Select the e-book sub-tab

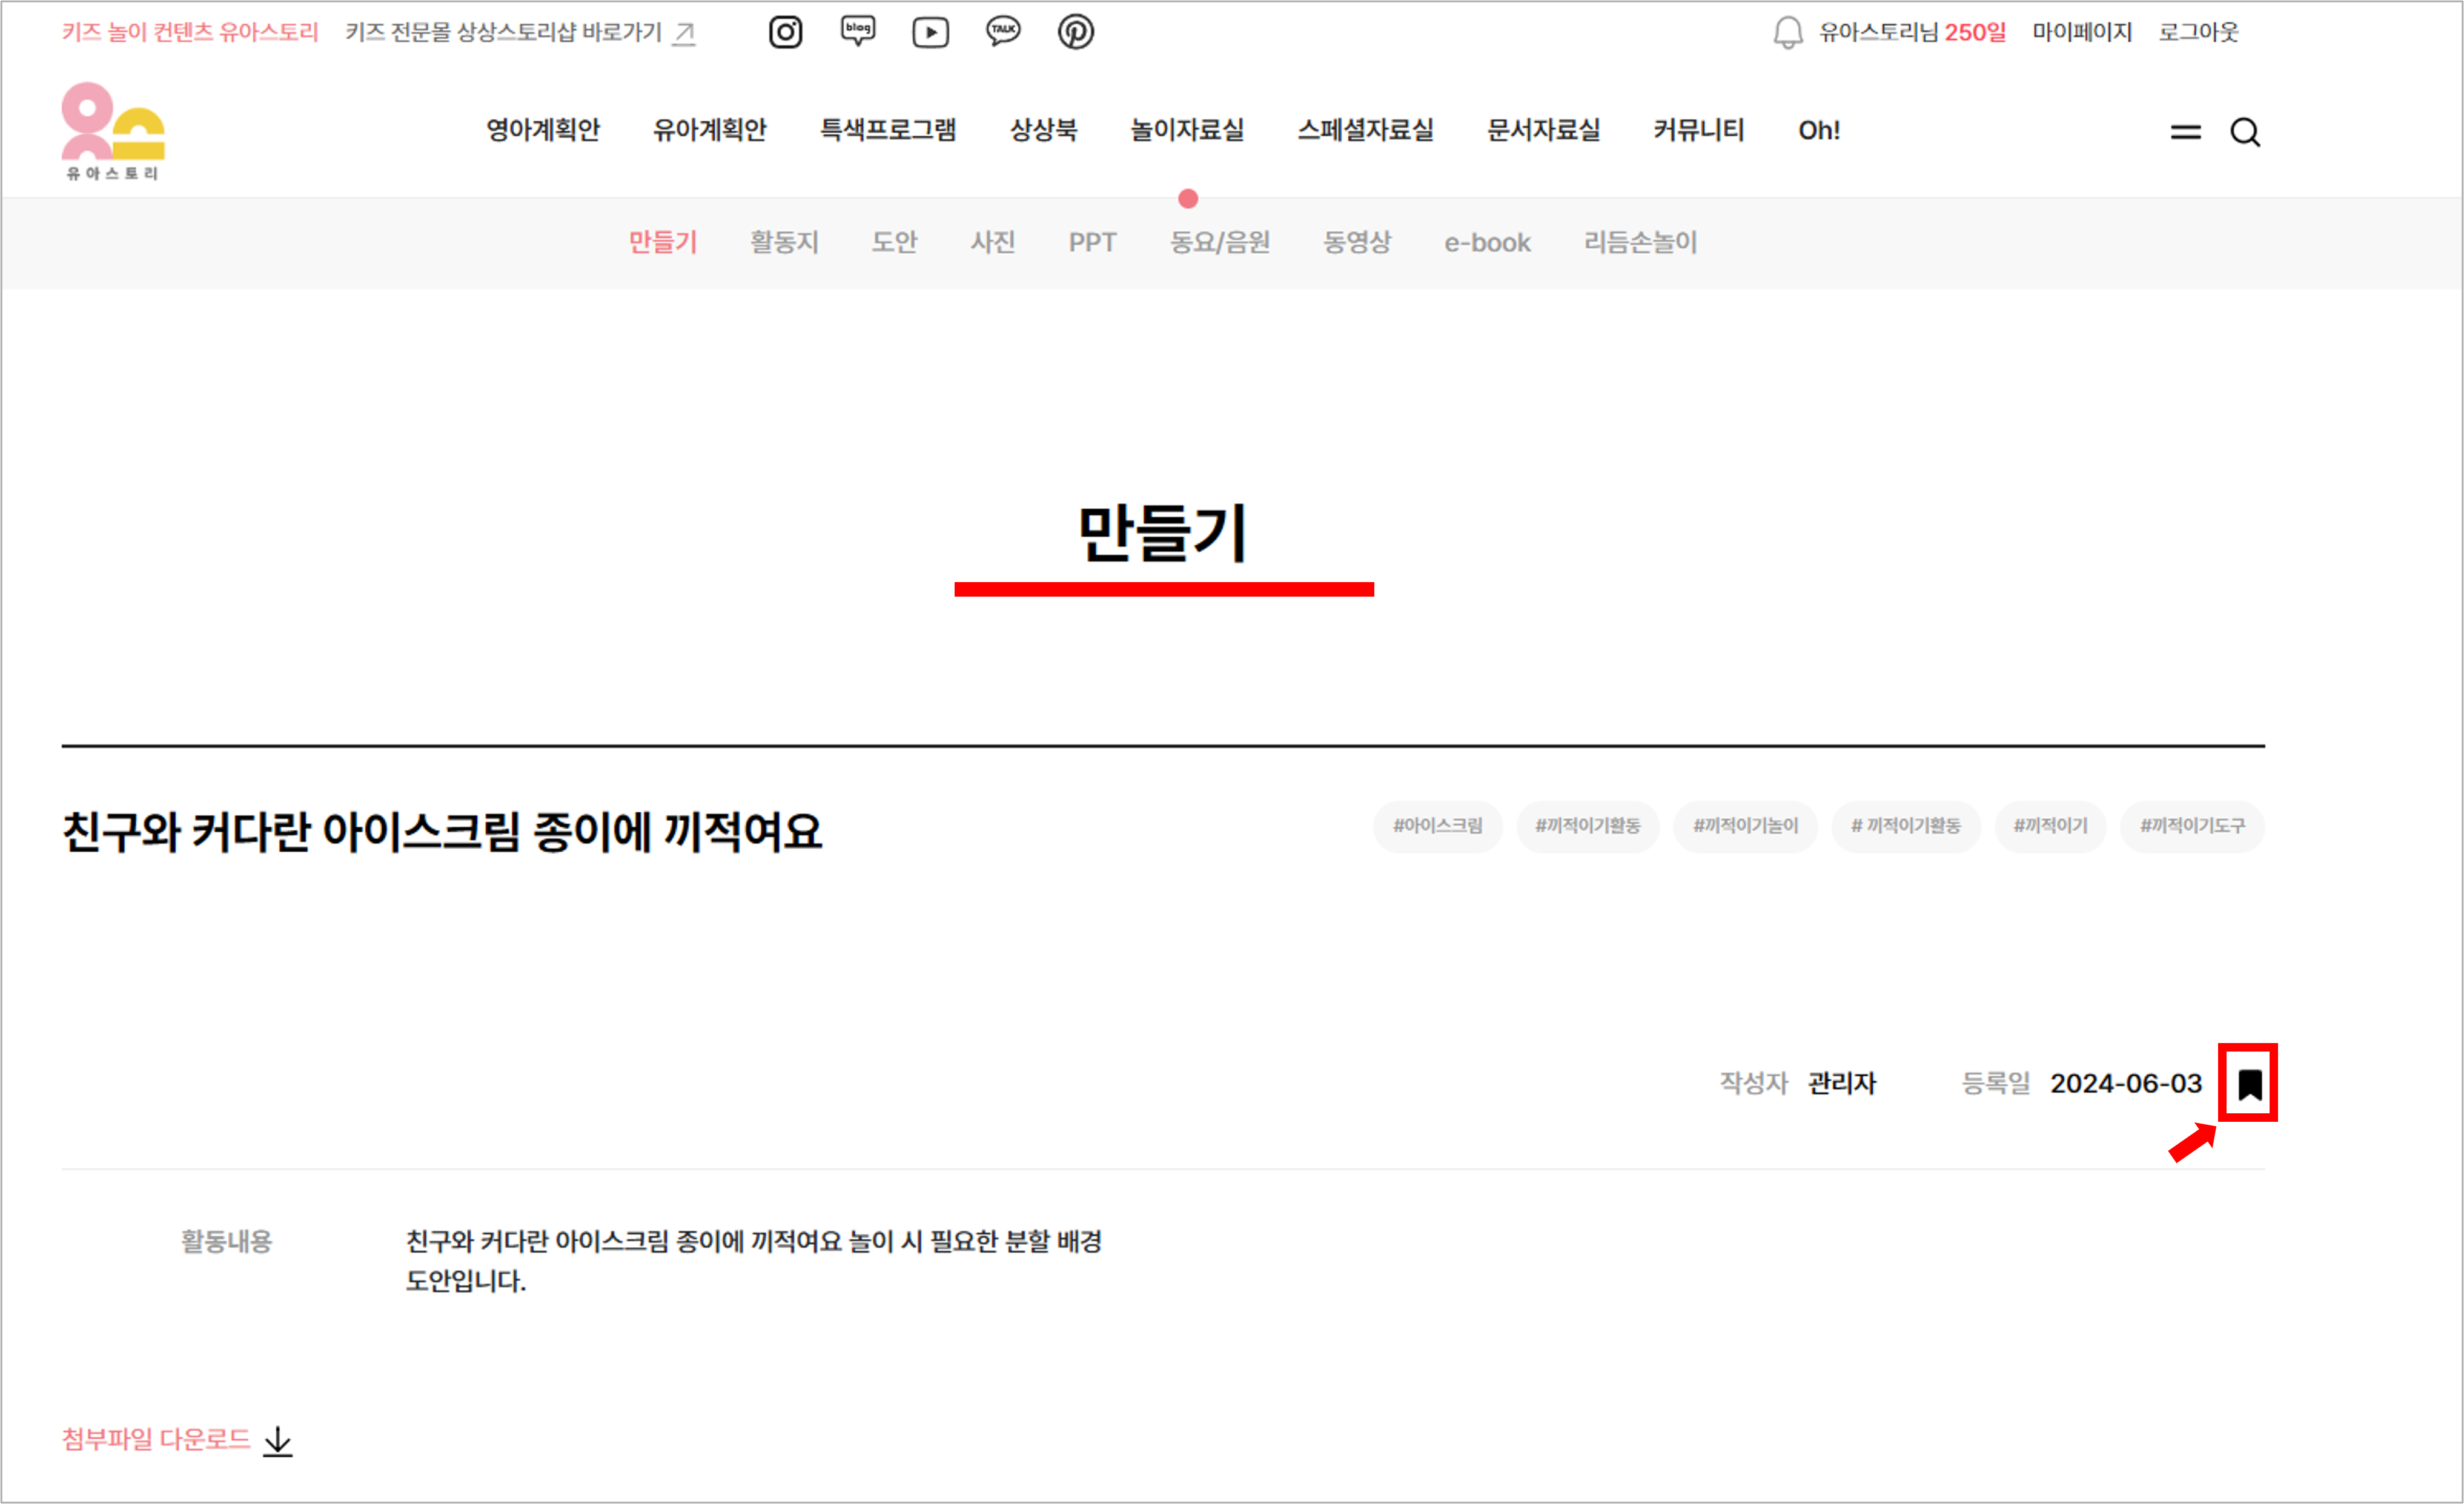[x=1487, y=242]
